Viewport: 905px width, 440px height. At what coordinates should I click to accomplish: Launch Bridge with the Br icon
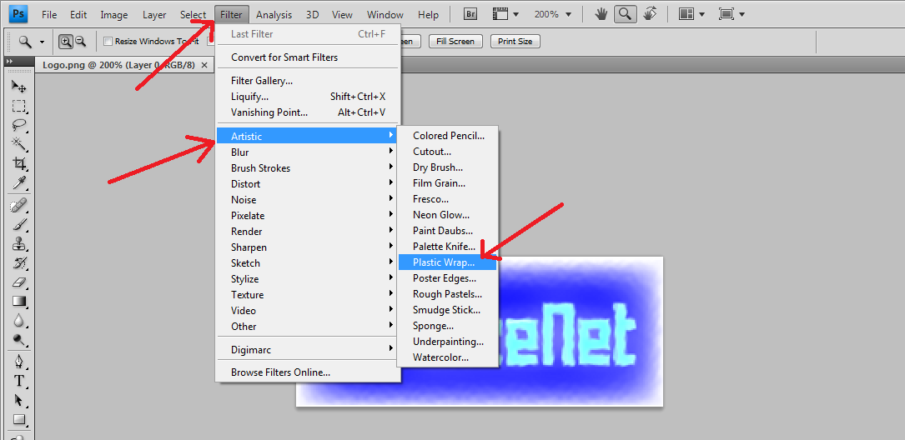(x=470, y=14)
